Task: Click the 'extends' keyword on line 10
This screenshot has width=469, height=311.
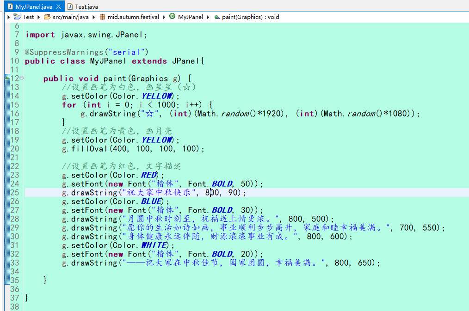Action: coord(149,61)
